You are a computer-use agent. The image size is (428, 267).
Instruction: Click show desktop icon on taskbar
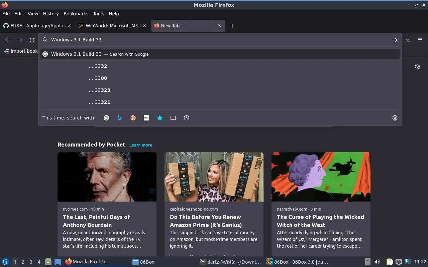pos(58,262)
